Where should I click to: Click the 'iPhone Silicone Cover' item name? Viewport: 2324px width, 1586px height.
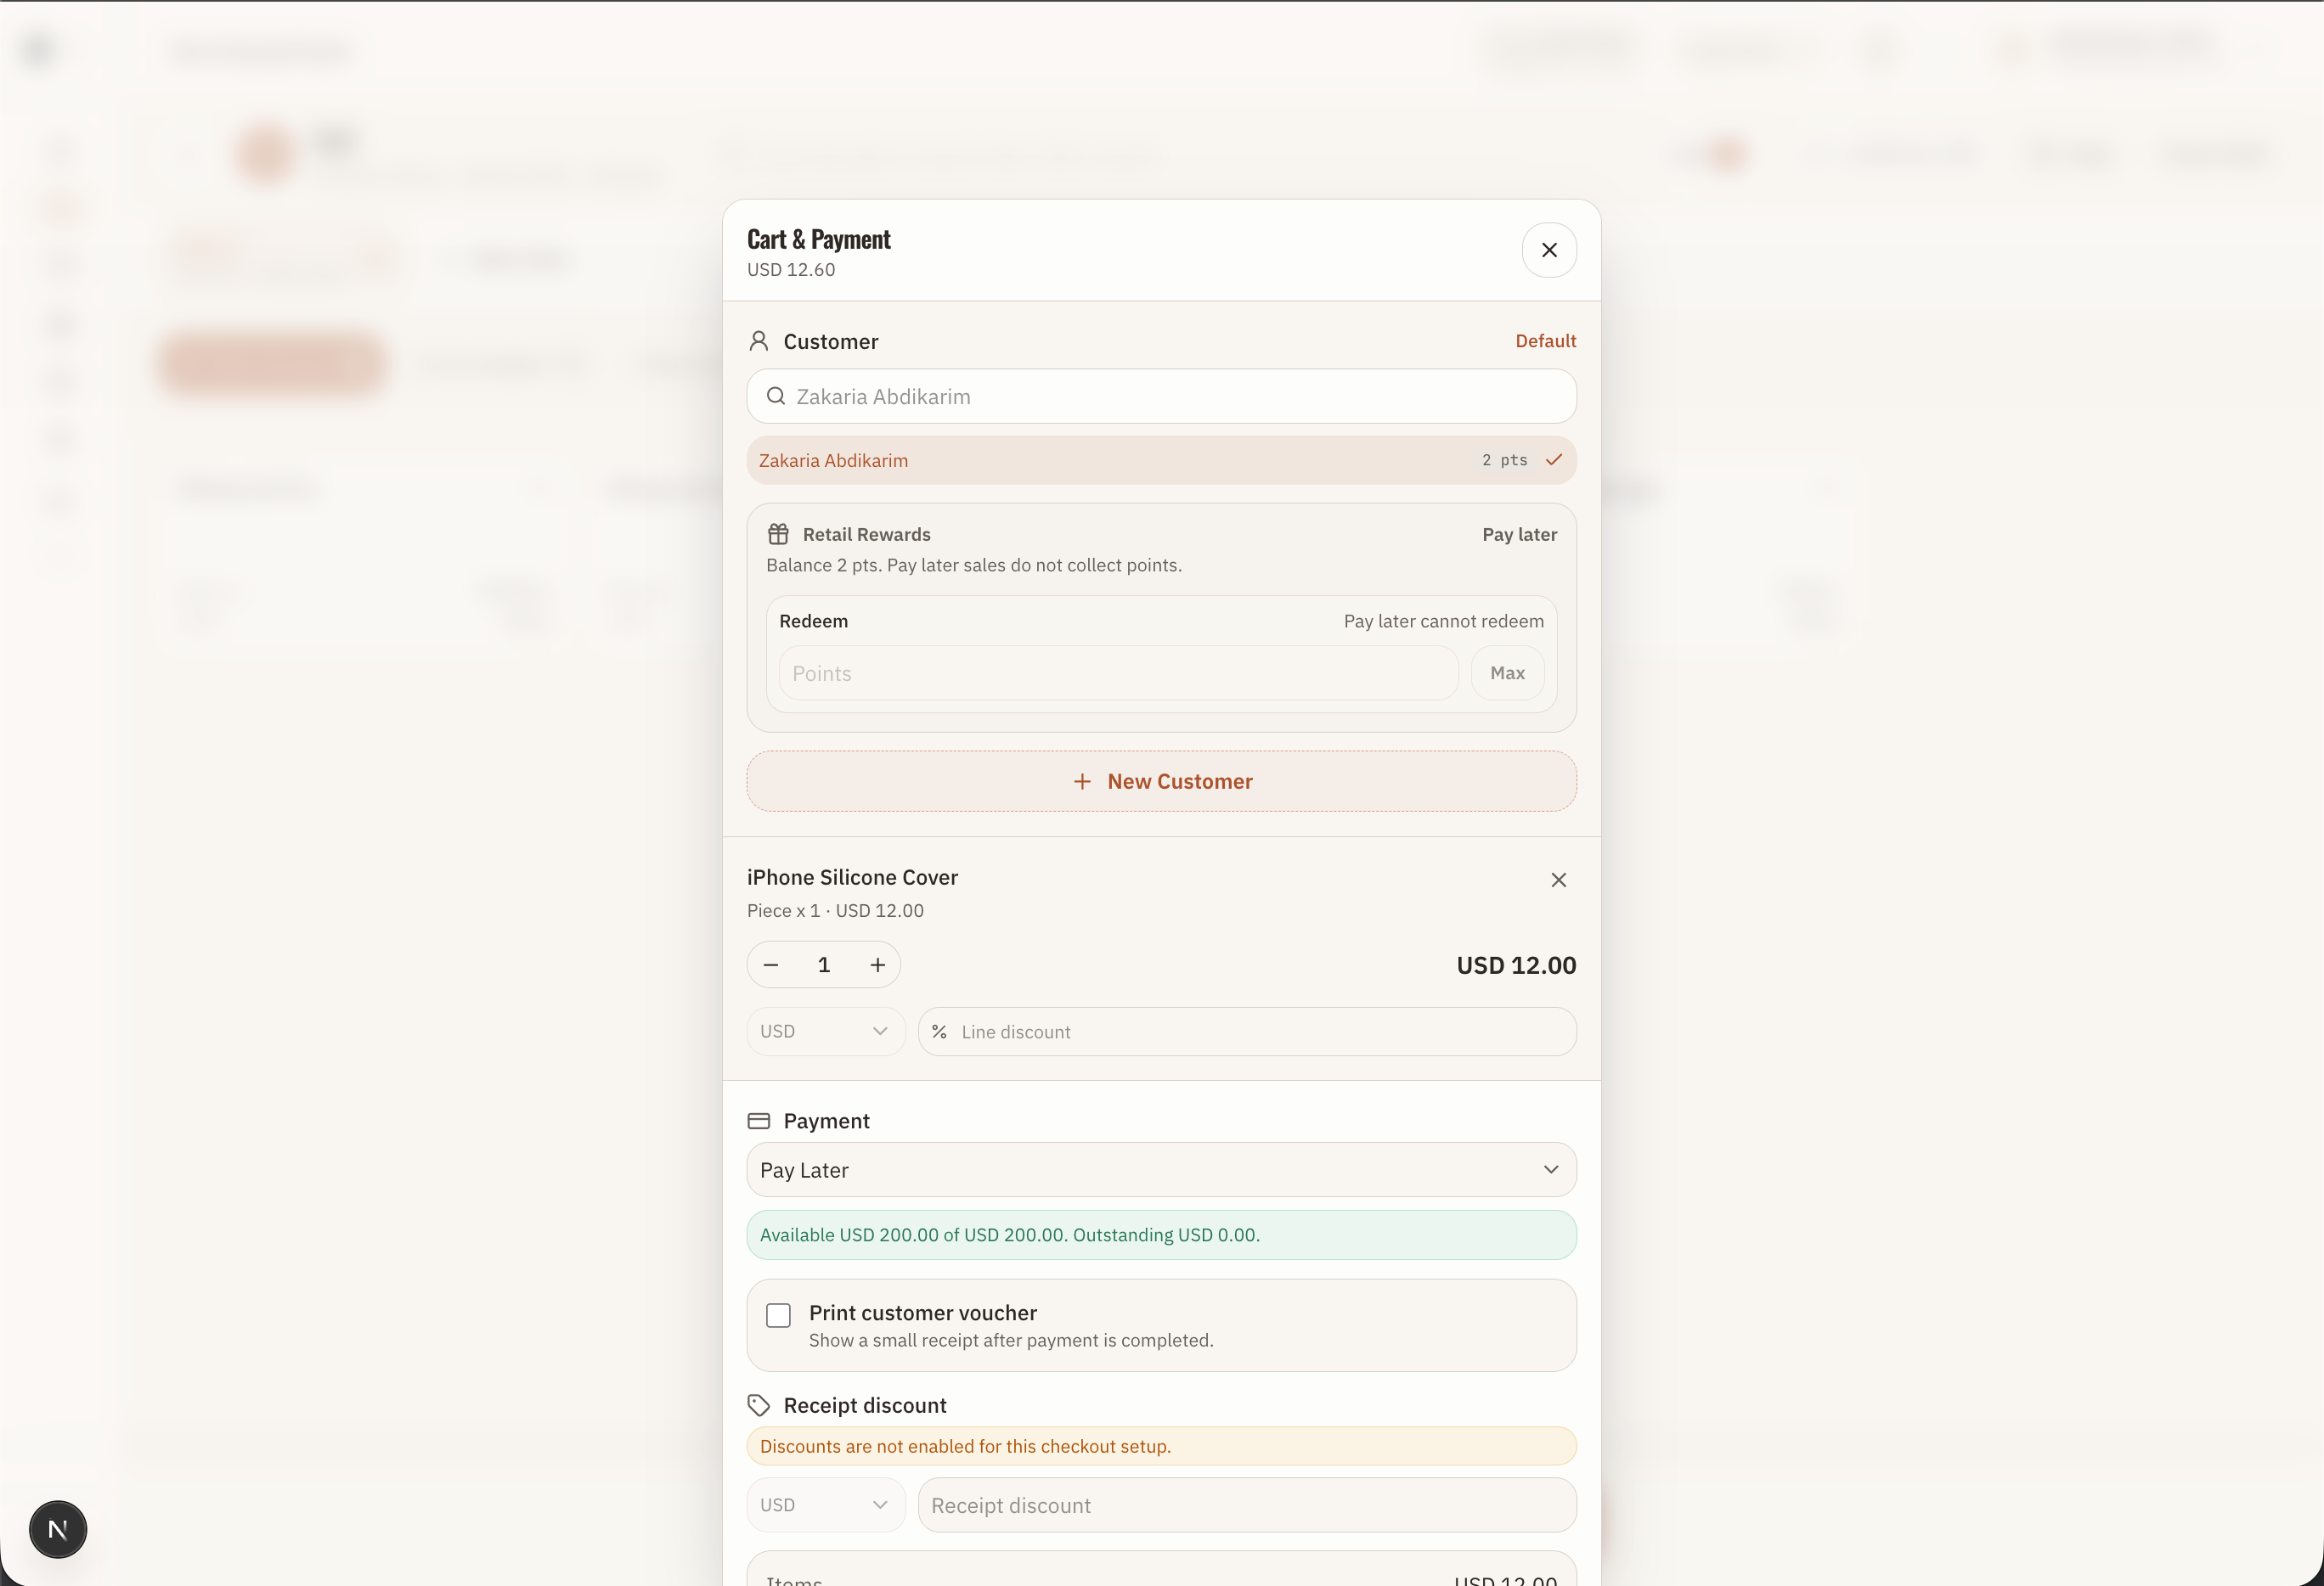pyautogui.click(x=852, y=877)
